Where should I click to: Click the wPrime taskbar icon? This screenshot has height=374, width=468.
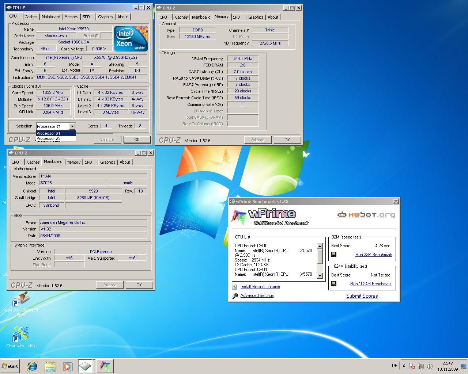click(x=105, y=366)
